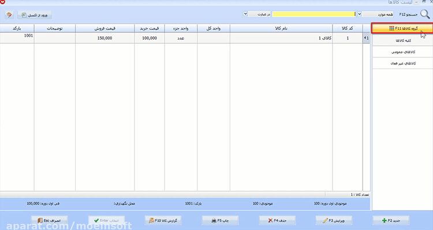The height and width of the screenshot is (230, 433).
Task: Click the status bar 'بارکد: 1001' label
Action: [x=193, y=203]
